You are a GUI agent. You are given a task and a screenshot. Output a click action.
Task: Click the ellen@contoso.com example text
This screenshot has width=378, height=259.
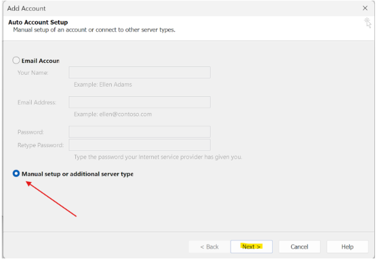coord(112,114)
